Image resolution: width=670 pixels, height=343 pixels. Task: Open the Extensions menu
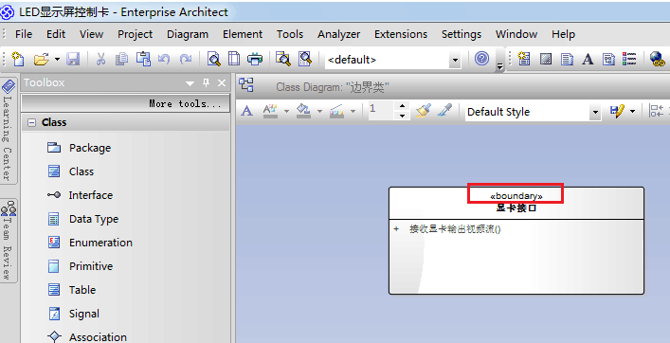click(401, 34)
